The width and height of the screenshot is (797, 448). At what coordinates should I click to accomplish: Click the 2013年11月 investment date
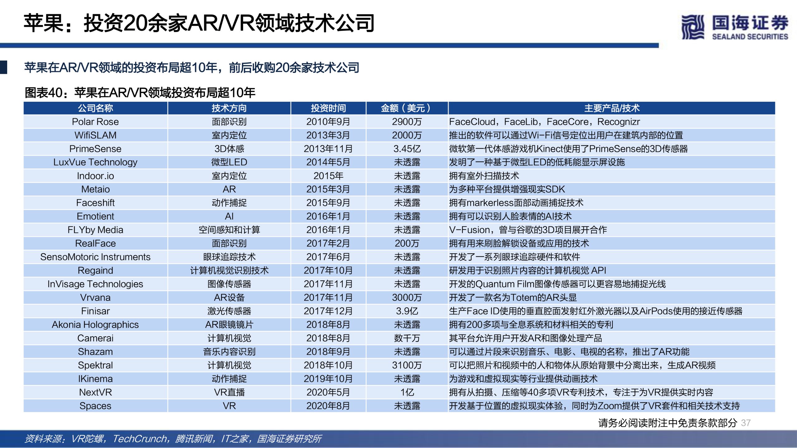328,149
